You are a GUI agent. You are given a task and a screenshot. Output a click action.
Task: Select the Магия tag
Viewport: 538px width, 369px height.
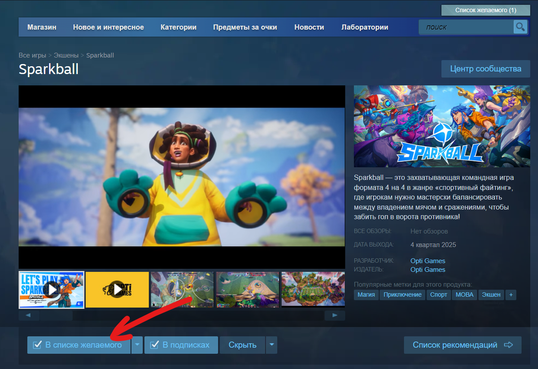click(366, 295)
